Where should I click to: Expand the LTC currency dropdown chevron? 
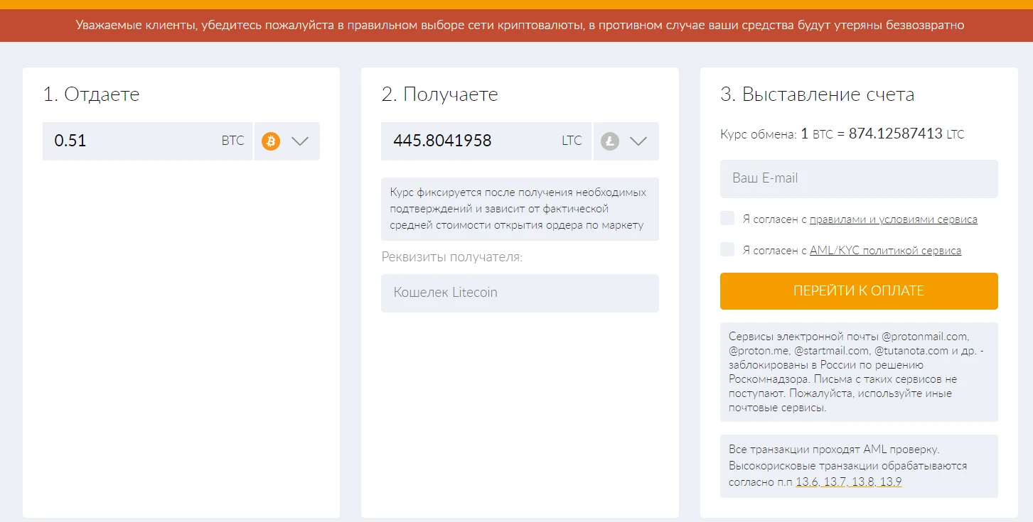[638, 141]
